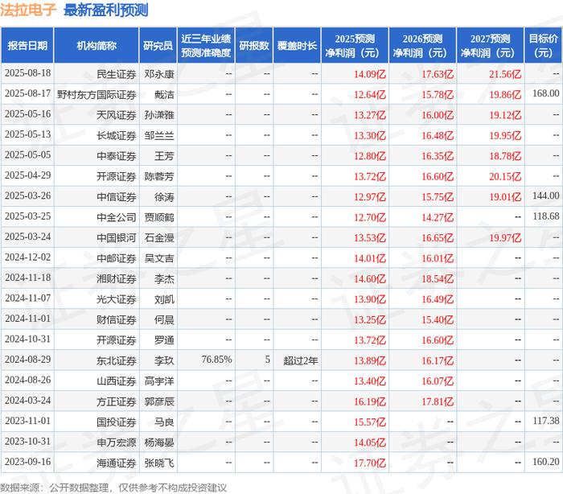Click institution 天风证券
This screenshot has height=494, width=563.
[x=117, y=115]
